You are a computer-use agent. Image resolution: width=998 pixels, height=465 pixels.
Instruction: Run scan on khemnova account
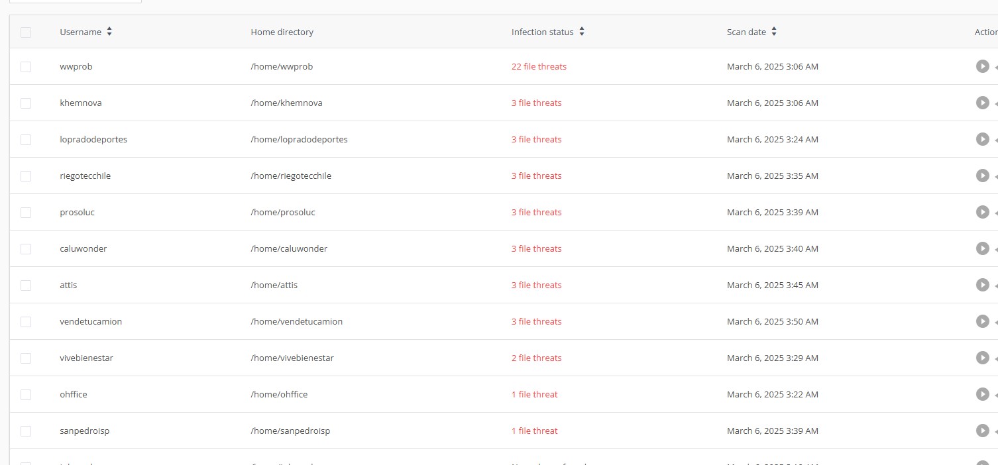[982, 103]
